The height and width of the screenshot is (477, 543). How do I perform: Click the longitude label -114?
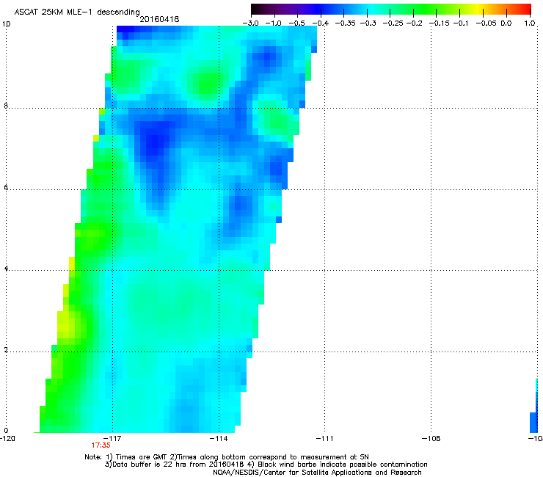pos(219,439)
